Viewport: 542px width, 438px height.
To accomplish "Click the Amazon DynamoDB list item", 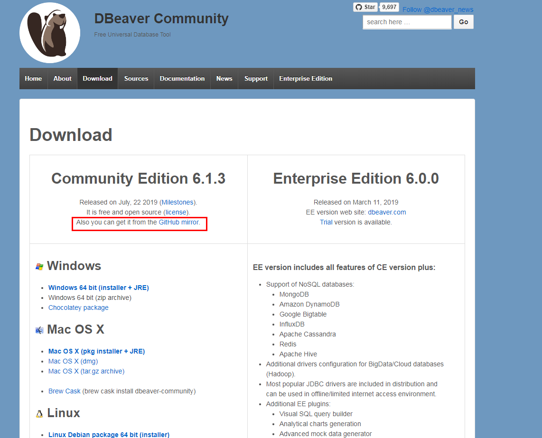I will click(x=309, y=305).
